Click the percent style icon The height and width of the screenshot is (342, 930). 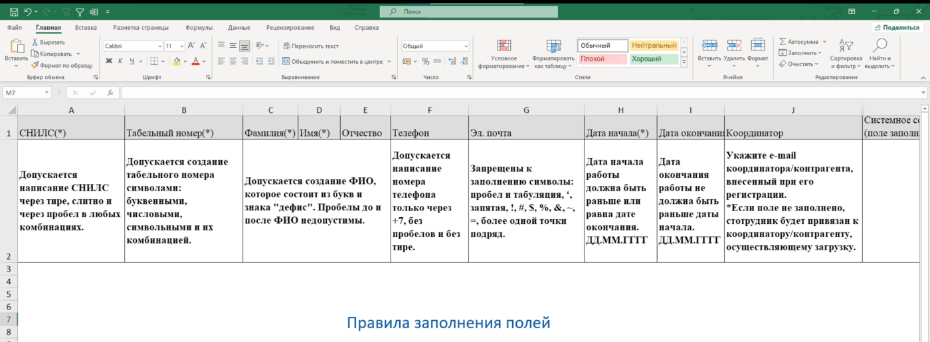point(426,61)
